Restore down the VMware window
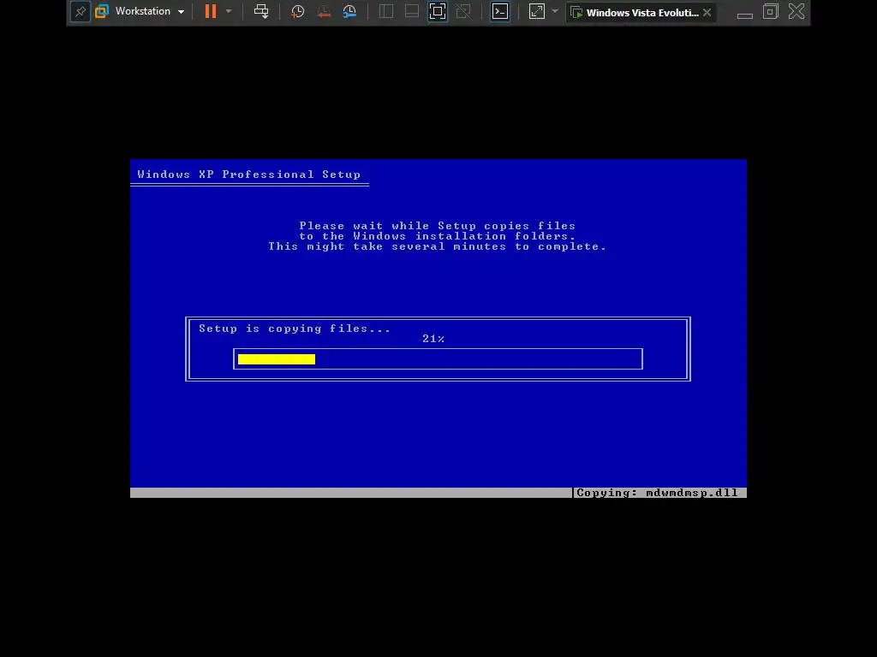The height and width of the screenshot is (657, 877). [x=771, y=11]
